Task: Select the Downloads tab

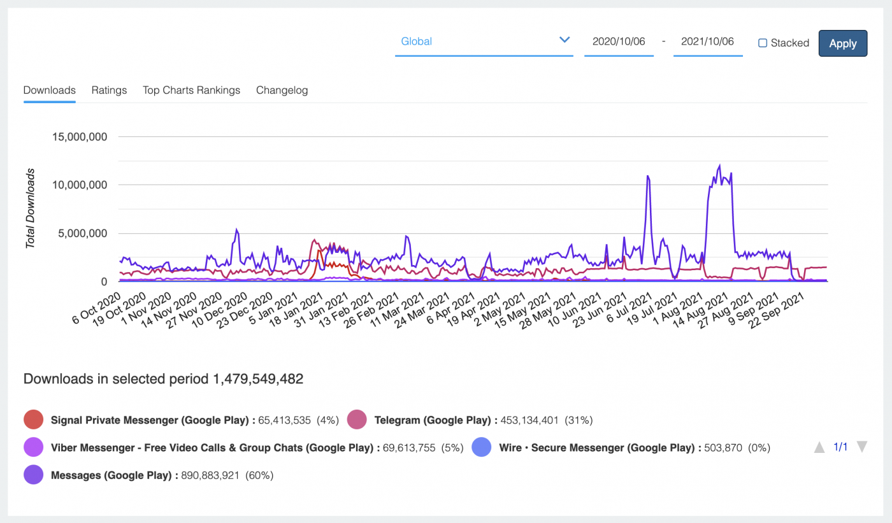Action: (x=49, y=90)
